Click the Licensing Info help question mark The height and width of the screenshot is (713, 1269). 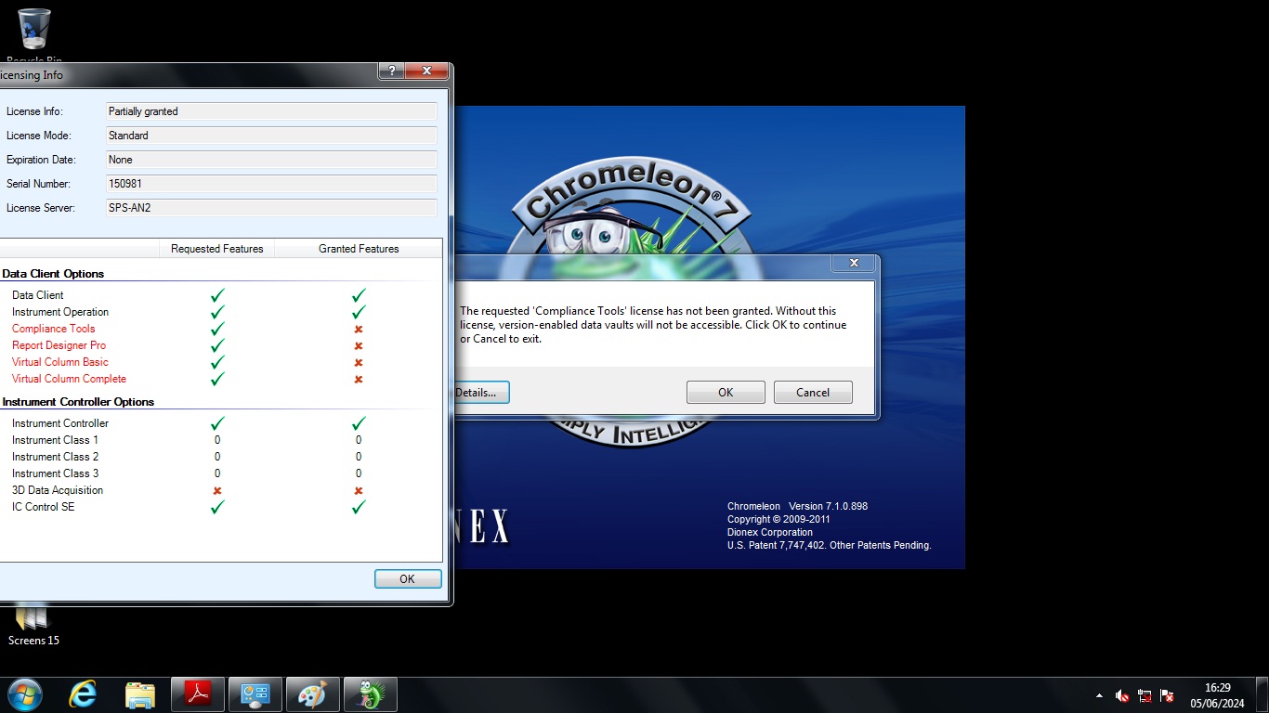tap(391, 71)
